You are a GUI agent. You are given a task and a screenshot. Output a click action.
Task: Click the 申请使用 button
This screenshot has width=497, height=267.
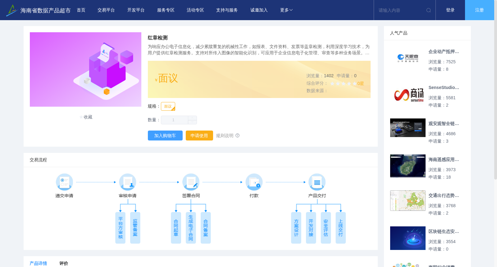tap(199, 136)
